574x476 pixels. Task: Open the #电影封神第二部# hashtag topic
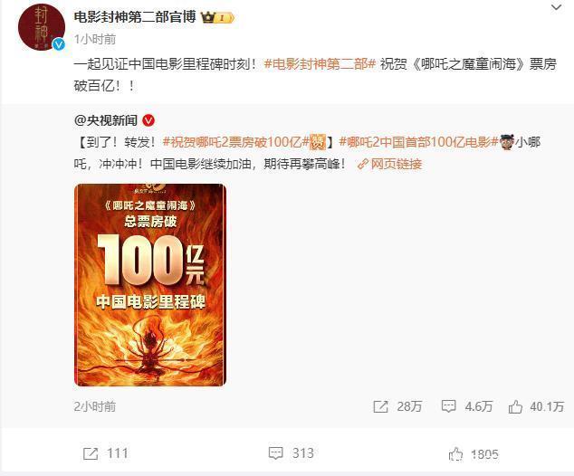coord(320,64)
